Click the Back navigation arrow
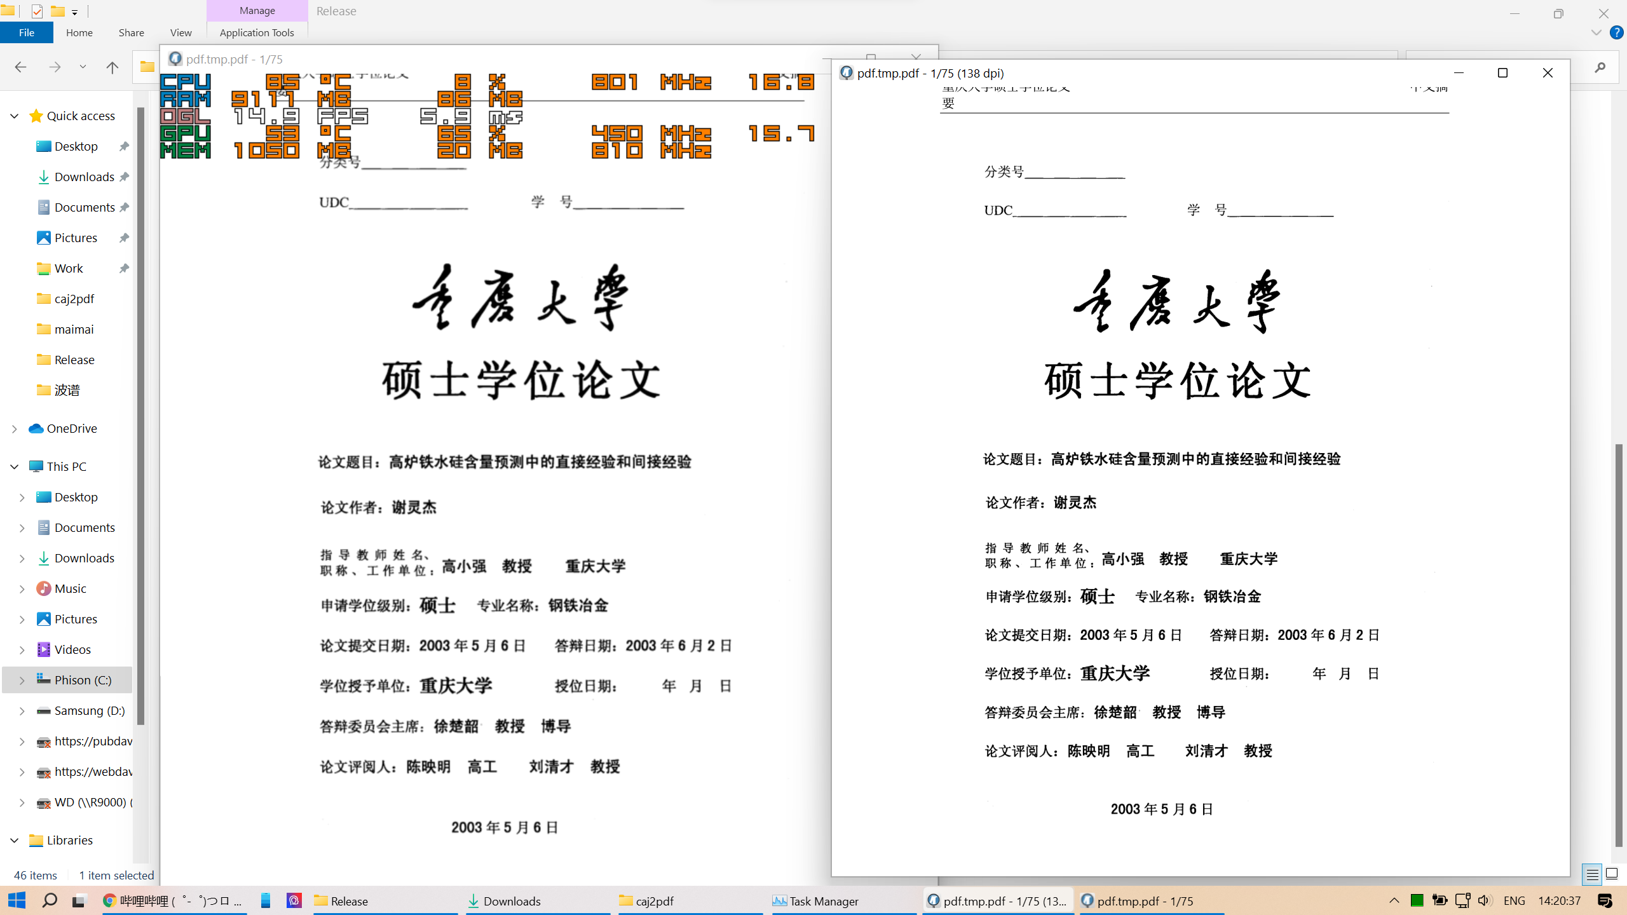This screenshot has height=915, width=1627. tap(20, 67)
